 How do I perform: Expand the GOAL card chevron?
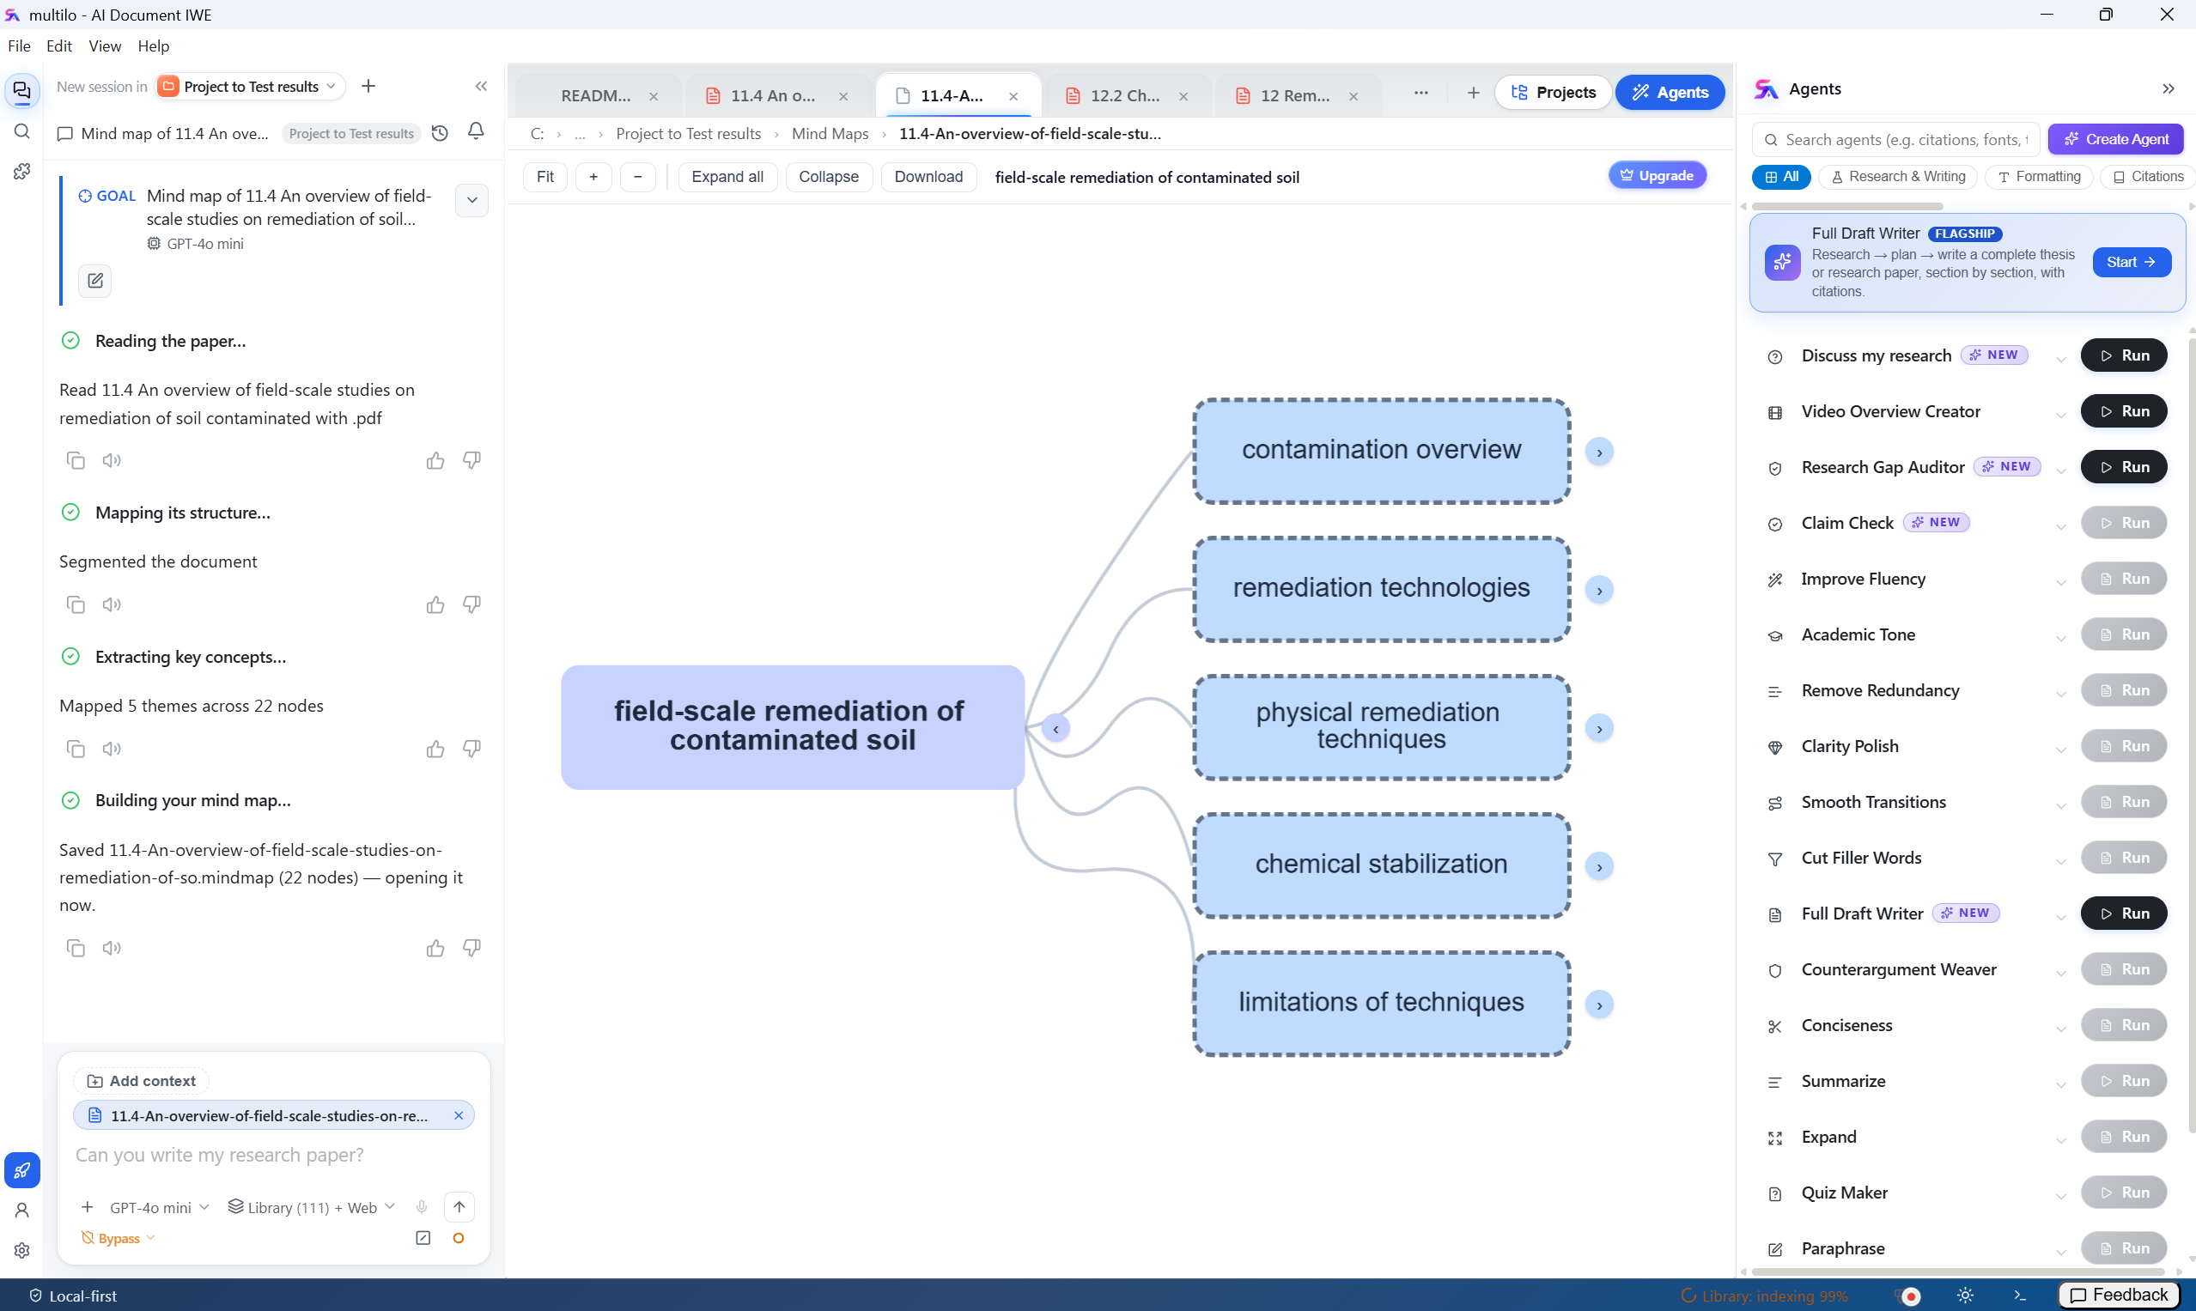point(471,200)
